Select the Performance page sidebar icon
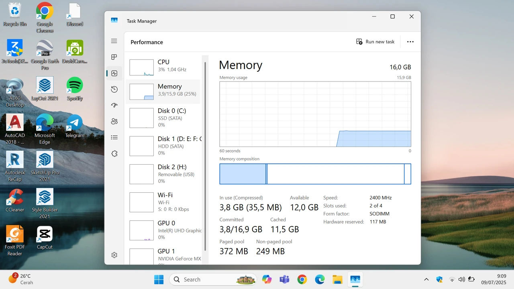 coord(114,73)
